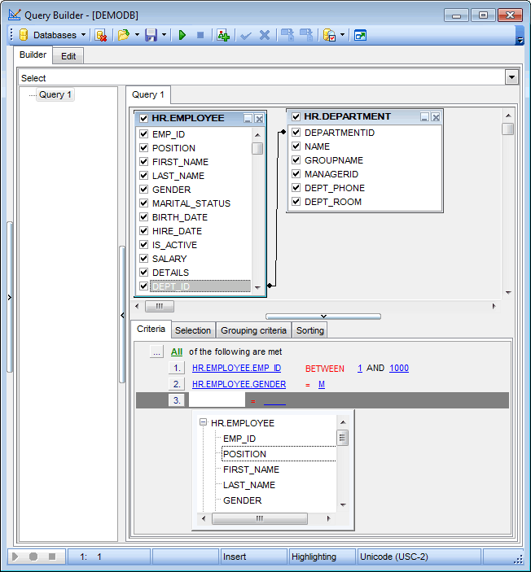Switch to the Edit tab
This screenshot has height=572, width=531.
tap(68, 56)
